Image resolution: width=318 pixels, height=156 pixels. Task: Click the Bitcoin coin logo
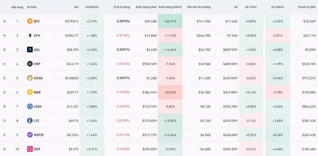(x=30, y=21)
